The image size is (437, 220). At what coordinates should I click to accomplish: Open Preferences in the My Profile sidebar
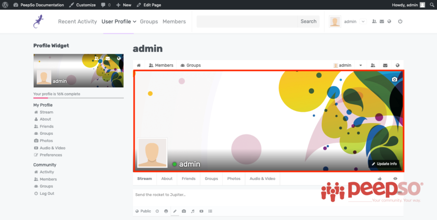[51, 155]
